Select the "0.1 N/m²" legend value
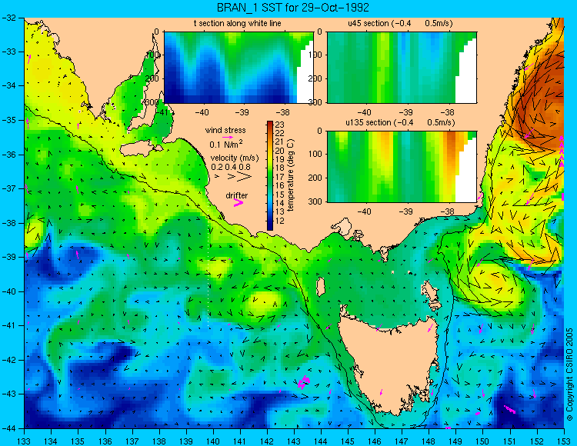The image size is (577, 446). (x=226, y=144)
